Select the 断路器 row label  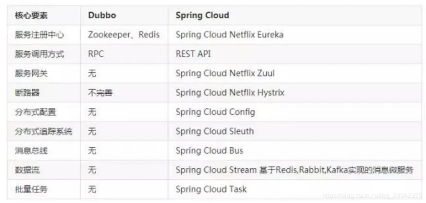coord(27,93)
